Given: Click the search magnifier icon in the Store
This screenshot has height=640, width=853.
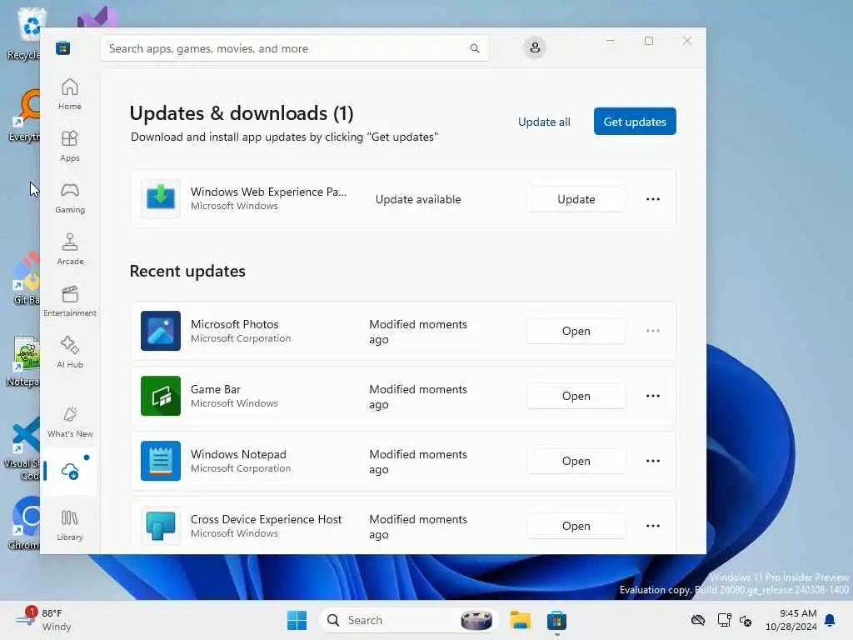Looking at the screenshot, I should [x=474, y=48].
